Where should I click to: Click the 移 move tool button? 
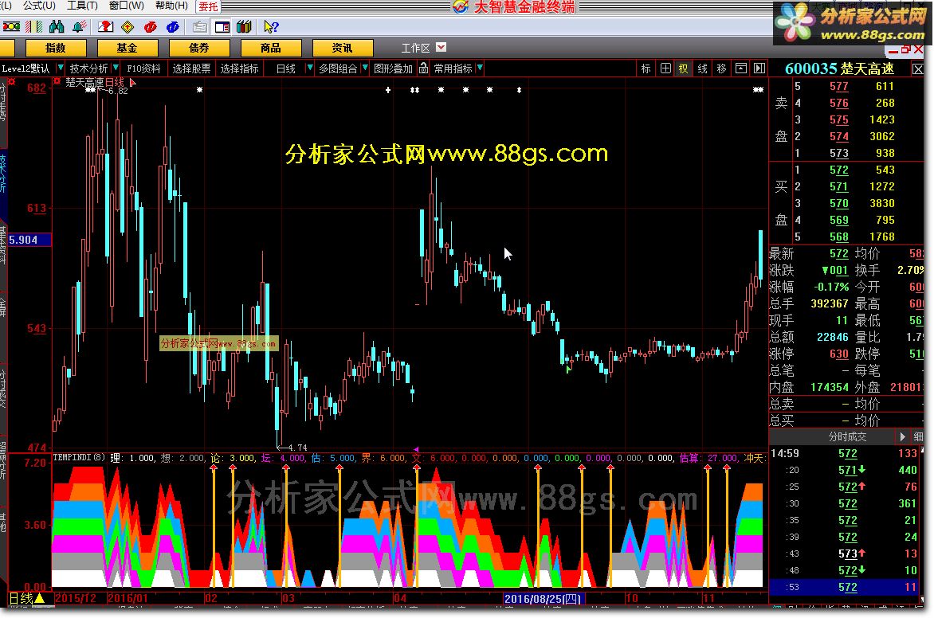(x=721, y=68)
